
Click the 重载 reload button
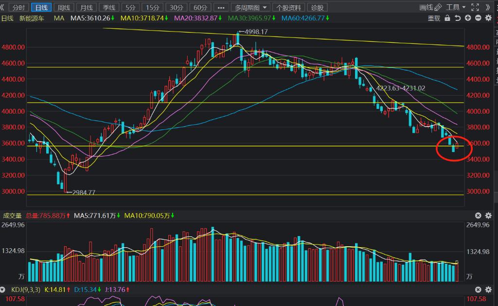(434, 18)
